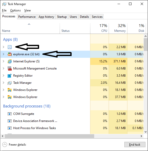Screen dimensions: 148x151
Task: Select the Processes tab
Action: tap(9, 16)
